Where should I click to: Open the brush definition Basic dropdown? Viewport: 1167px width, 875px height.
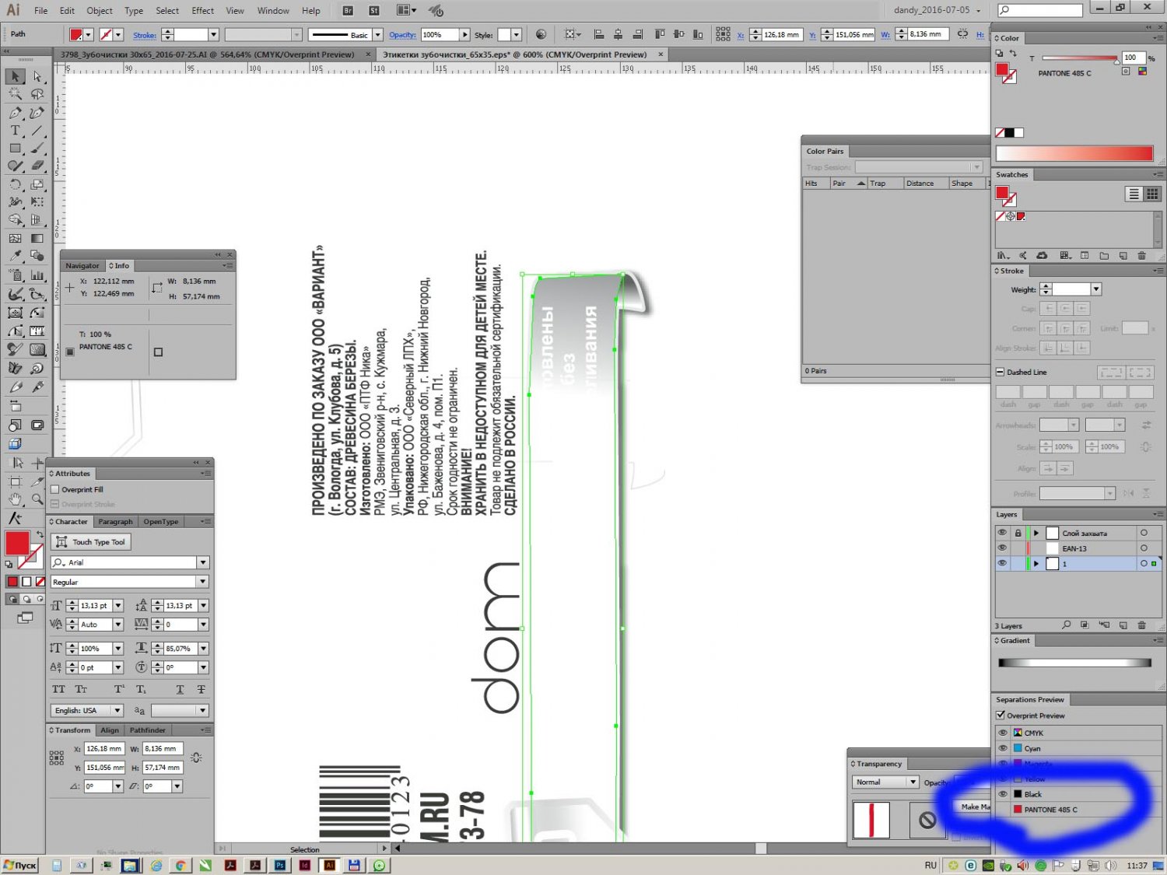377,35
